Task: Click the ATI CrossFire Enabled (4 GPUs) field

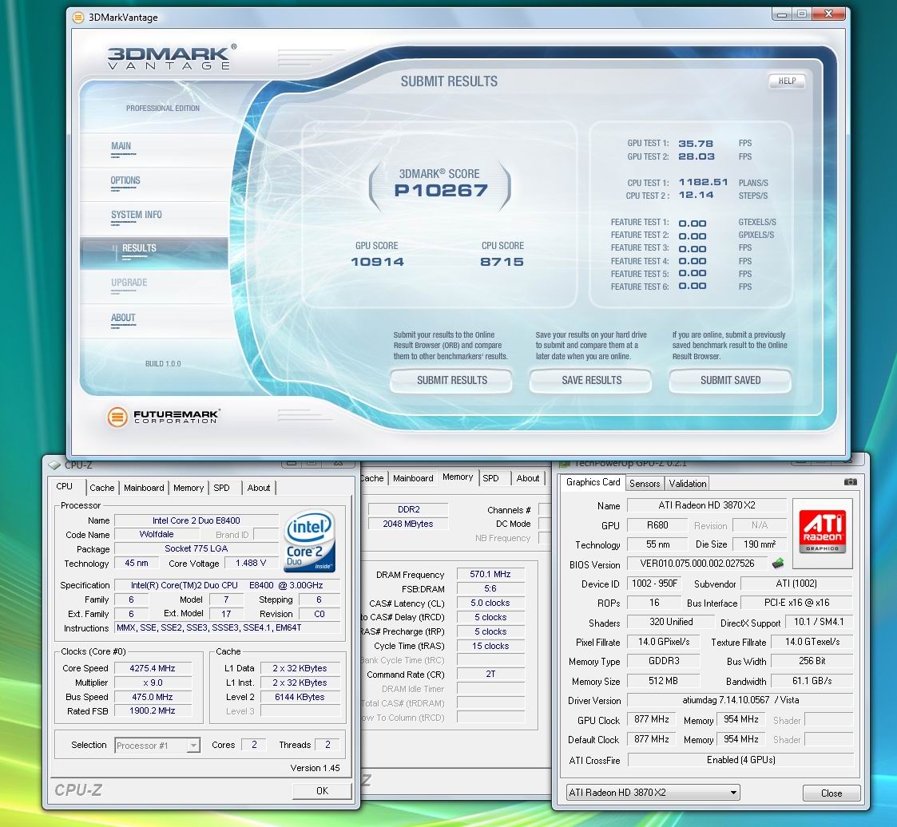Action: [740, 760]
